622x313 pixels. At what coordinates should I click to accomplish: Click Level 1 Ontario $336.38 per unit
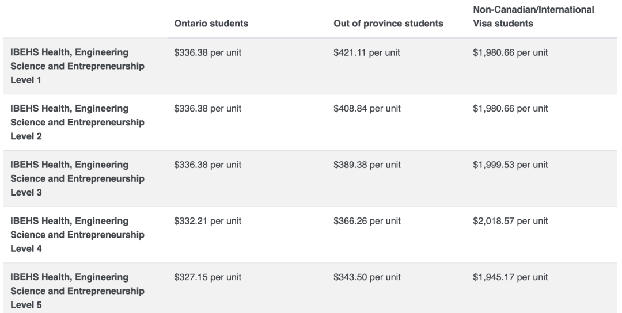207,52
